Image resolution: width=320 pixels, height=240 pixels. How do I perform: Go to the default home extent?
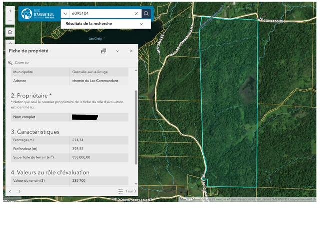(x=10, y=32)
